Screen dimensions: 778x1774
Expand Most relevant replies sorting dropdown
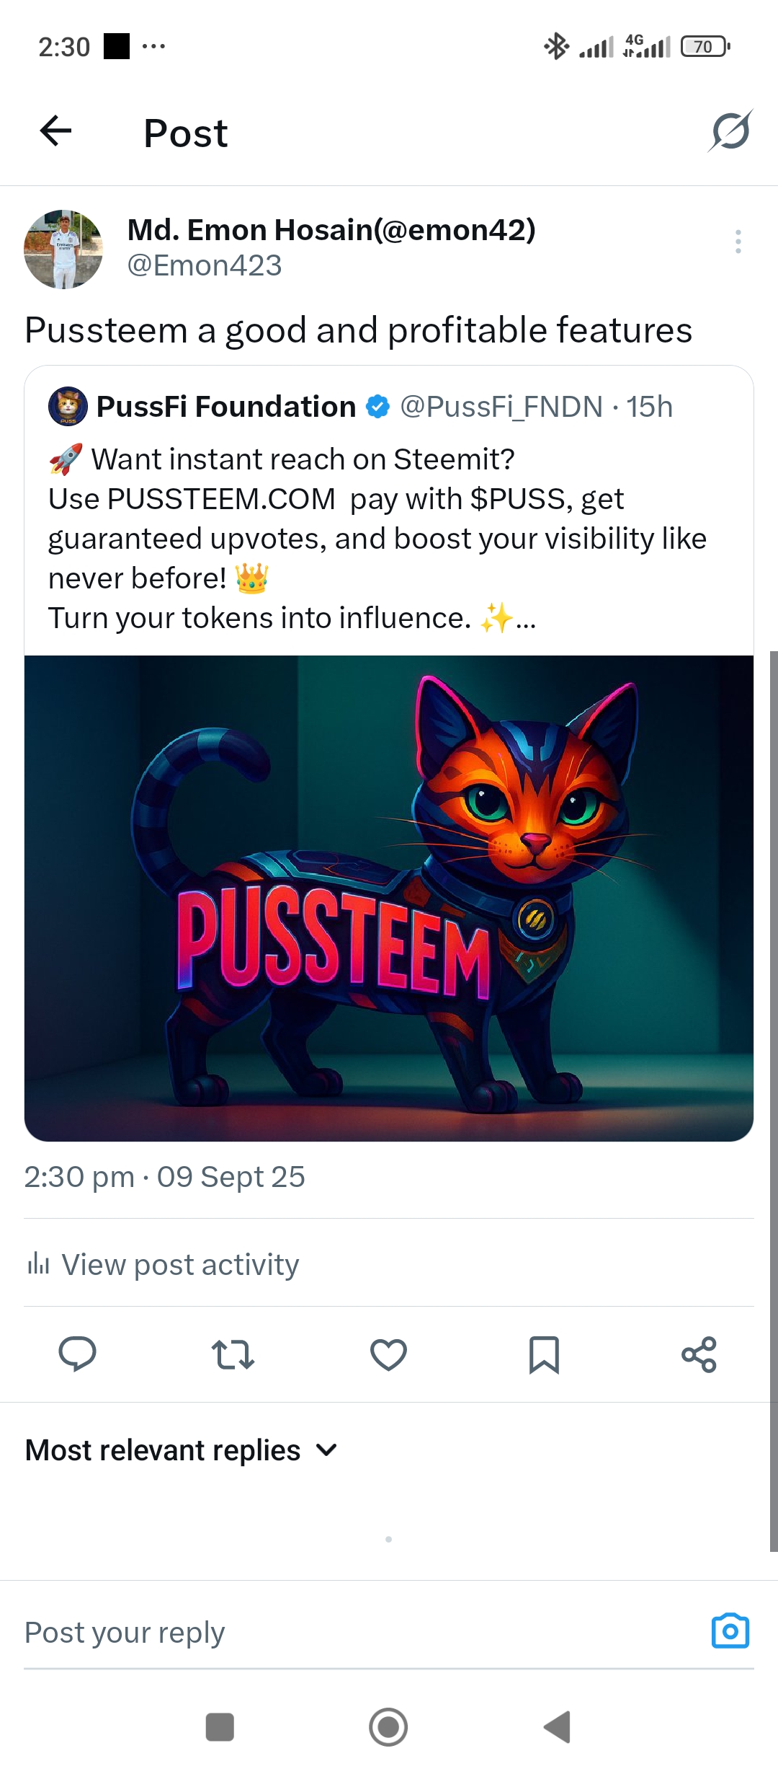(182, 1450)
